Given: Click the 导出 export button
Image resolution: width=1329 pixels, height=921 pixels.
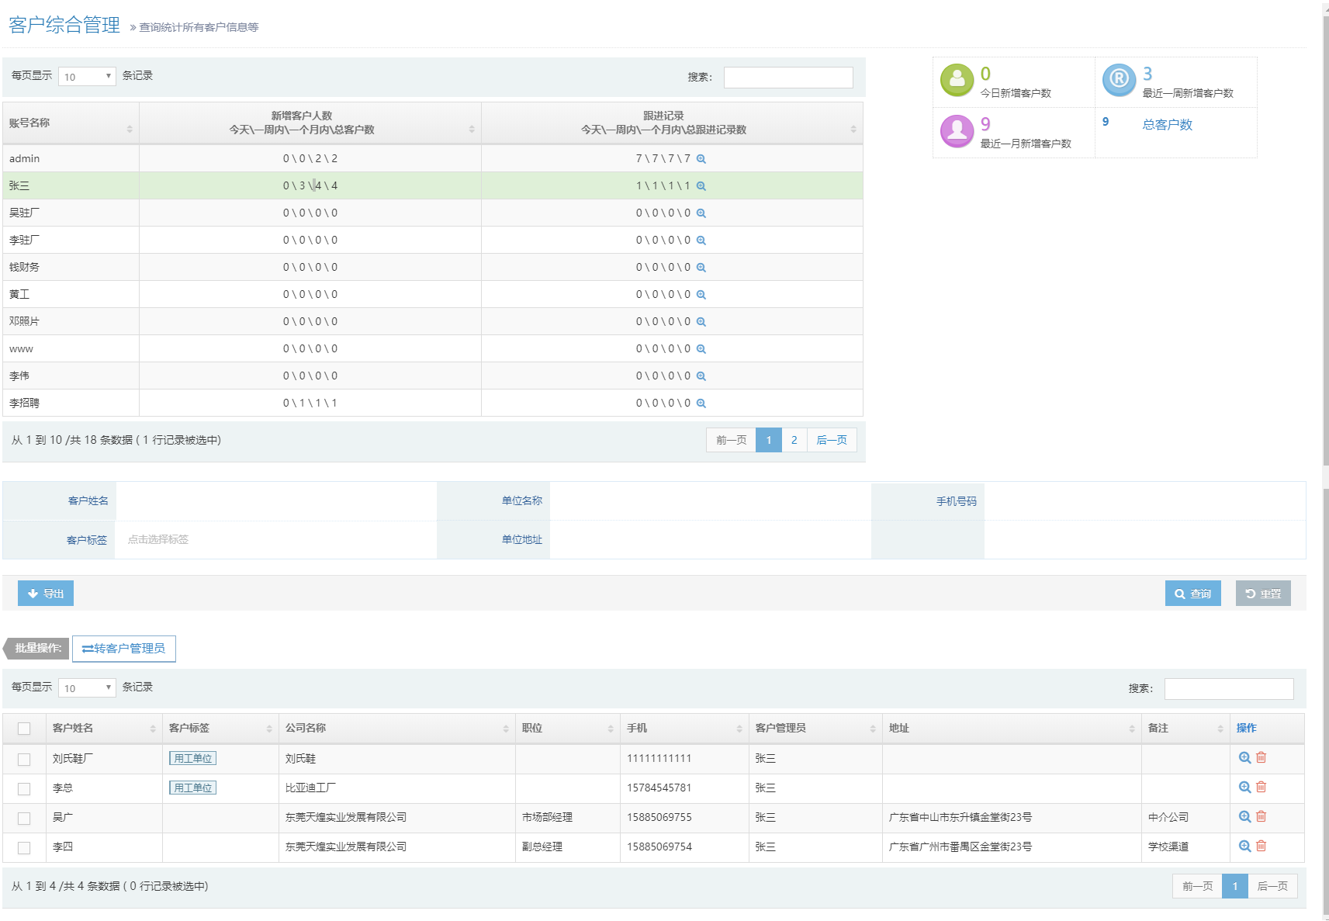Looking at the screenshot, I should coord(46,594).
